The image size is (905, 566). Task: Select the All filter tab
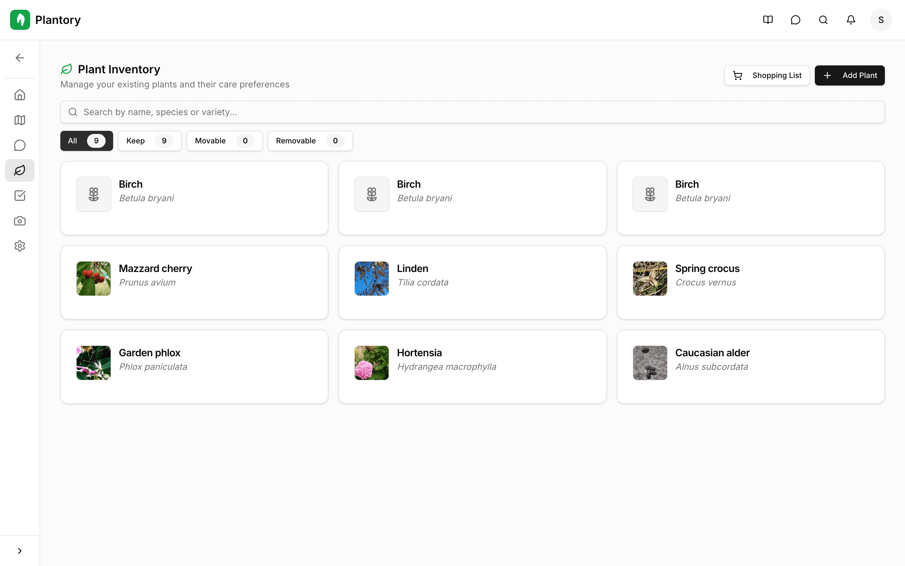(86, 141)
